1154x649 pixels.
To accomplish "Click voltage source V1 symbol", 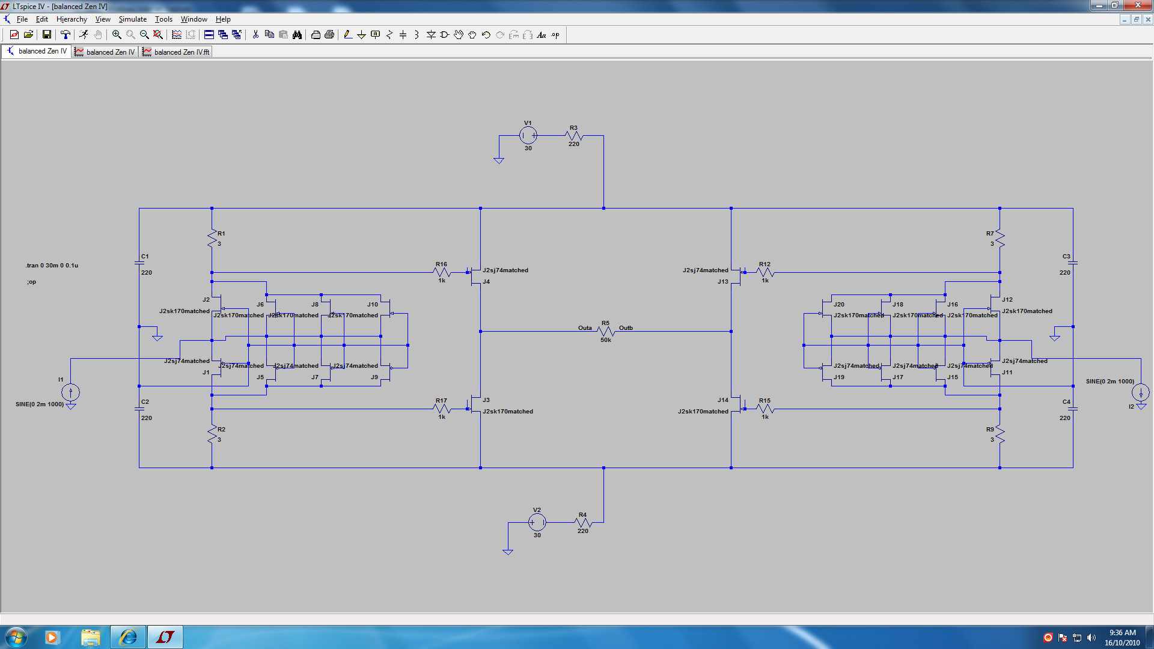I will pos(528,135).
